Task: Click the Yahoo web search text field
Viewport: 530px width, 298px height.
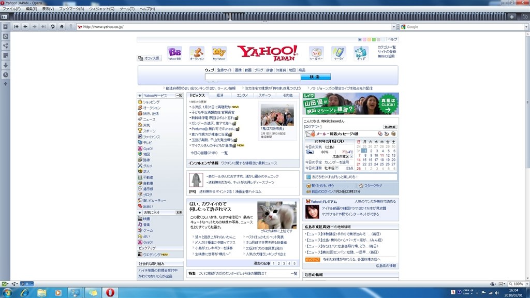Action: pos(253,77)
